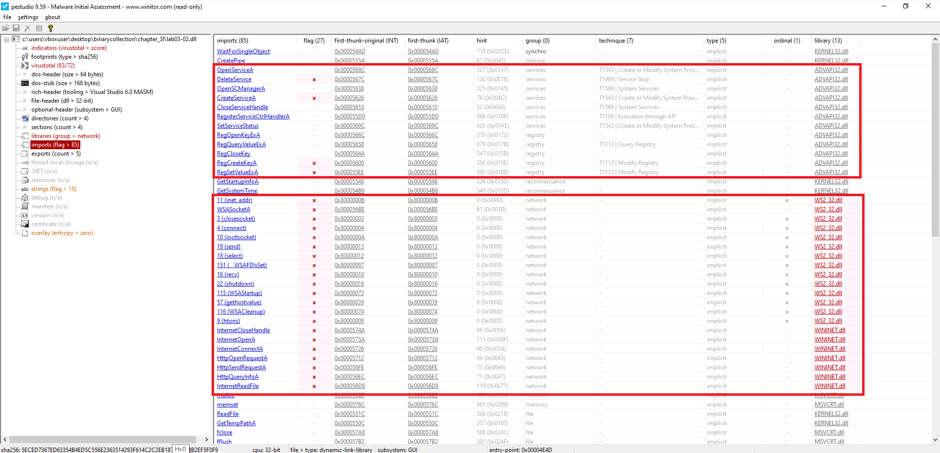Expand the rich-header tree node

coord(25,92)
